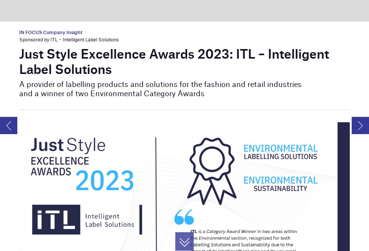Click the Just Style Excellence Awards logo

coord(67,155)
